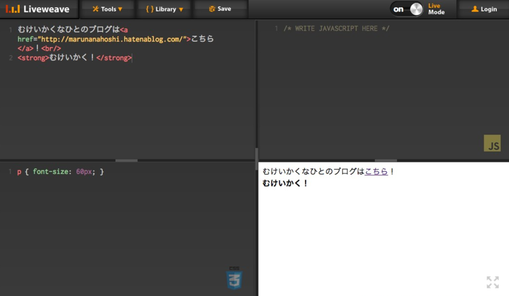Image resolution: width=509 pixels, height=296 pixels.
Task: Open the Tools dropdown menu
Action: [108, 9]
